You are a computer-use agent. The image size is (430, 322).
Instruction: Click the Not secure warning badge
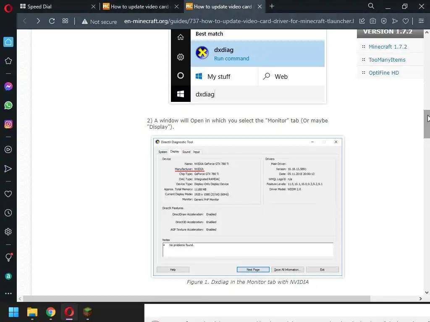(99, 22)
